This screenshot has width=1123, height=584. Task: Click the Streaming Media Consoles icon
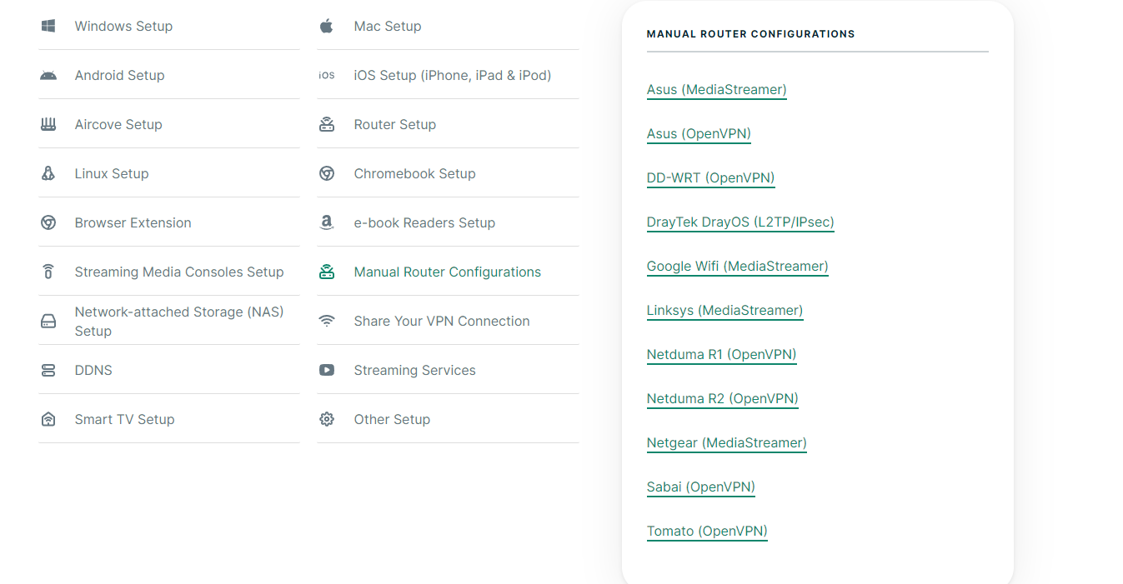coord(48,272)
